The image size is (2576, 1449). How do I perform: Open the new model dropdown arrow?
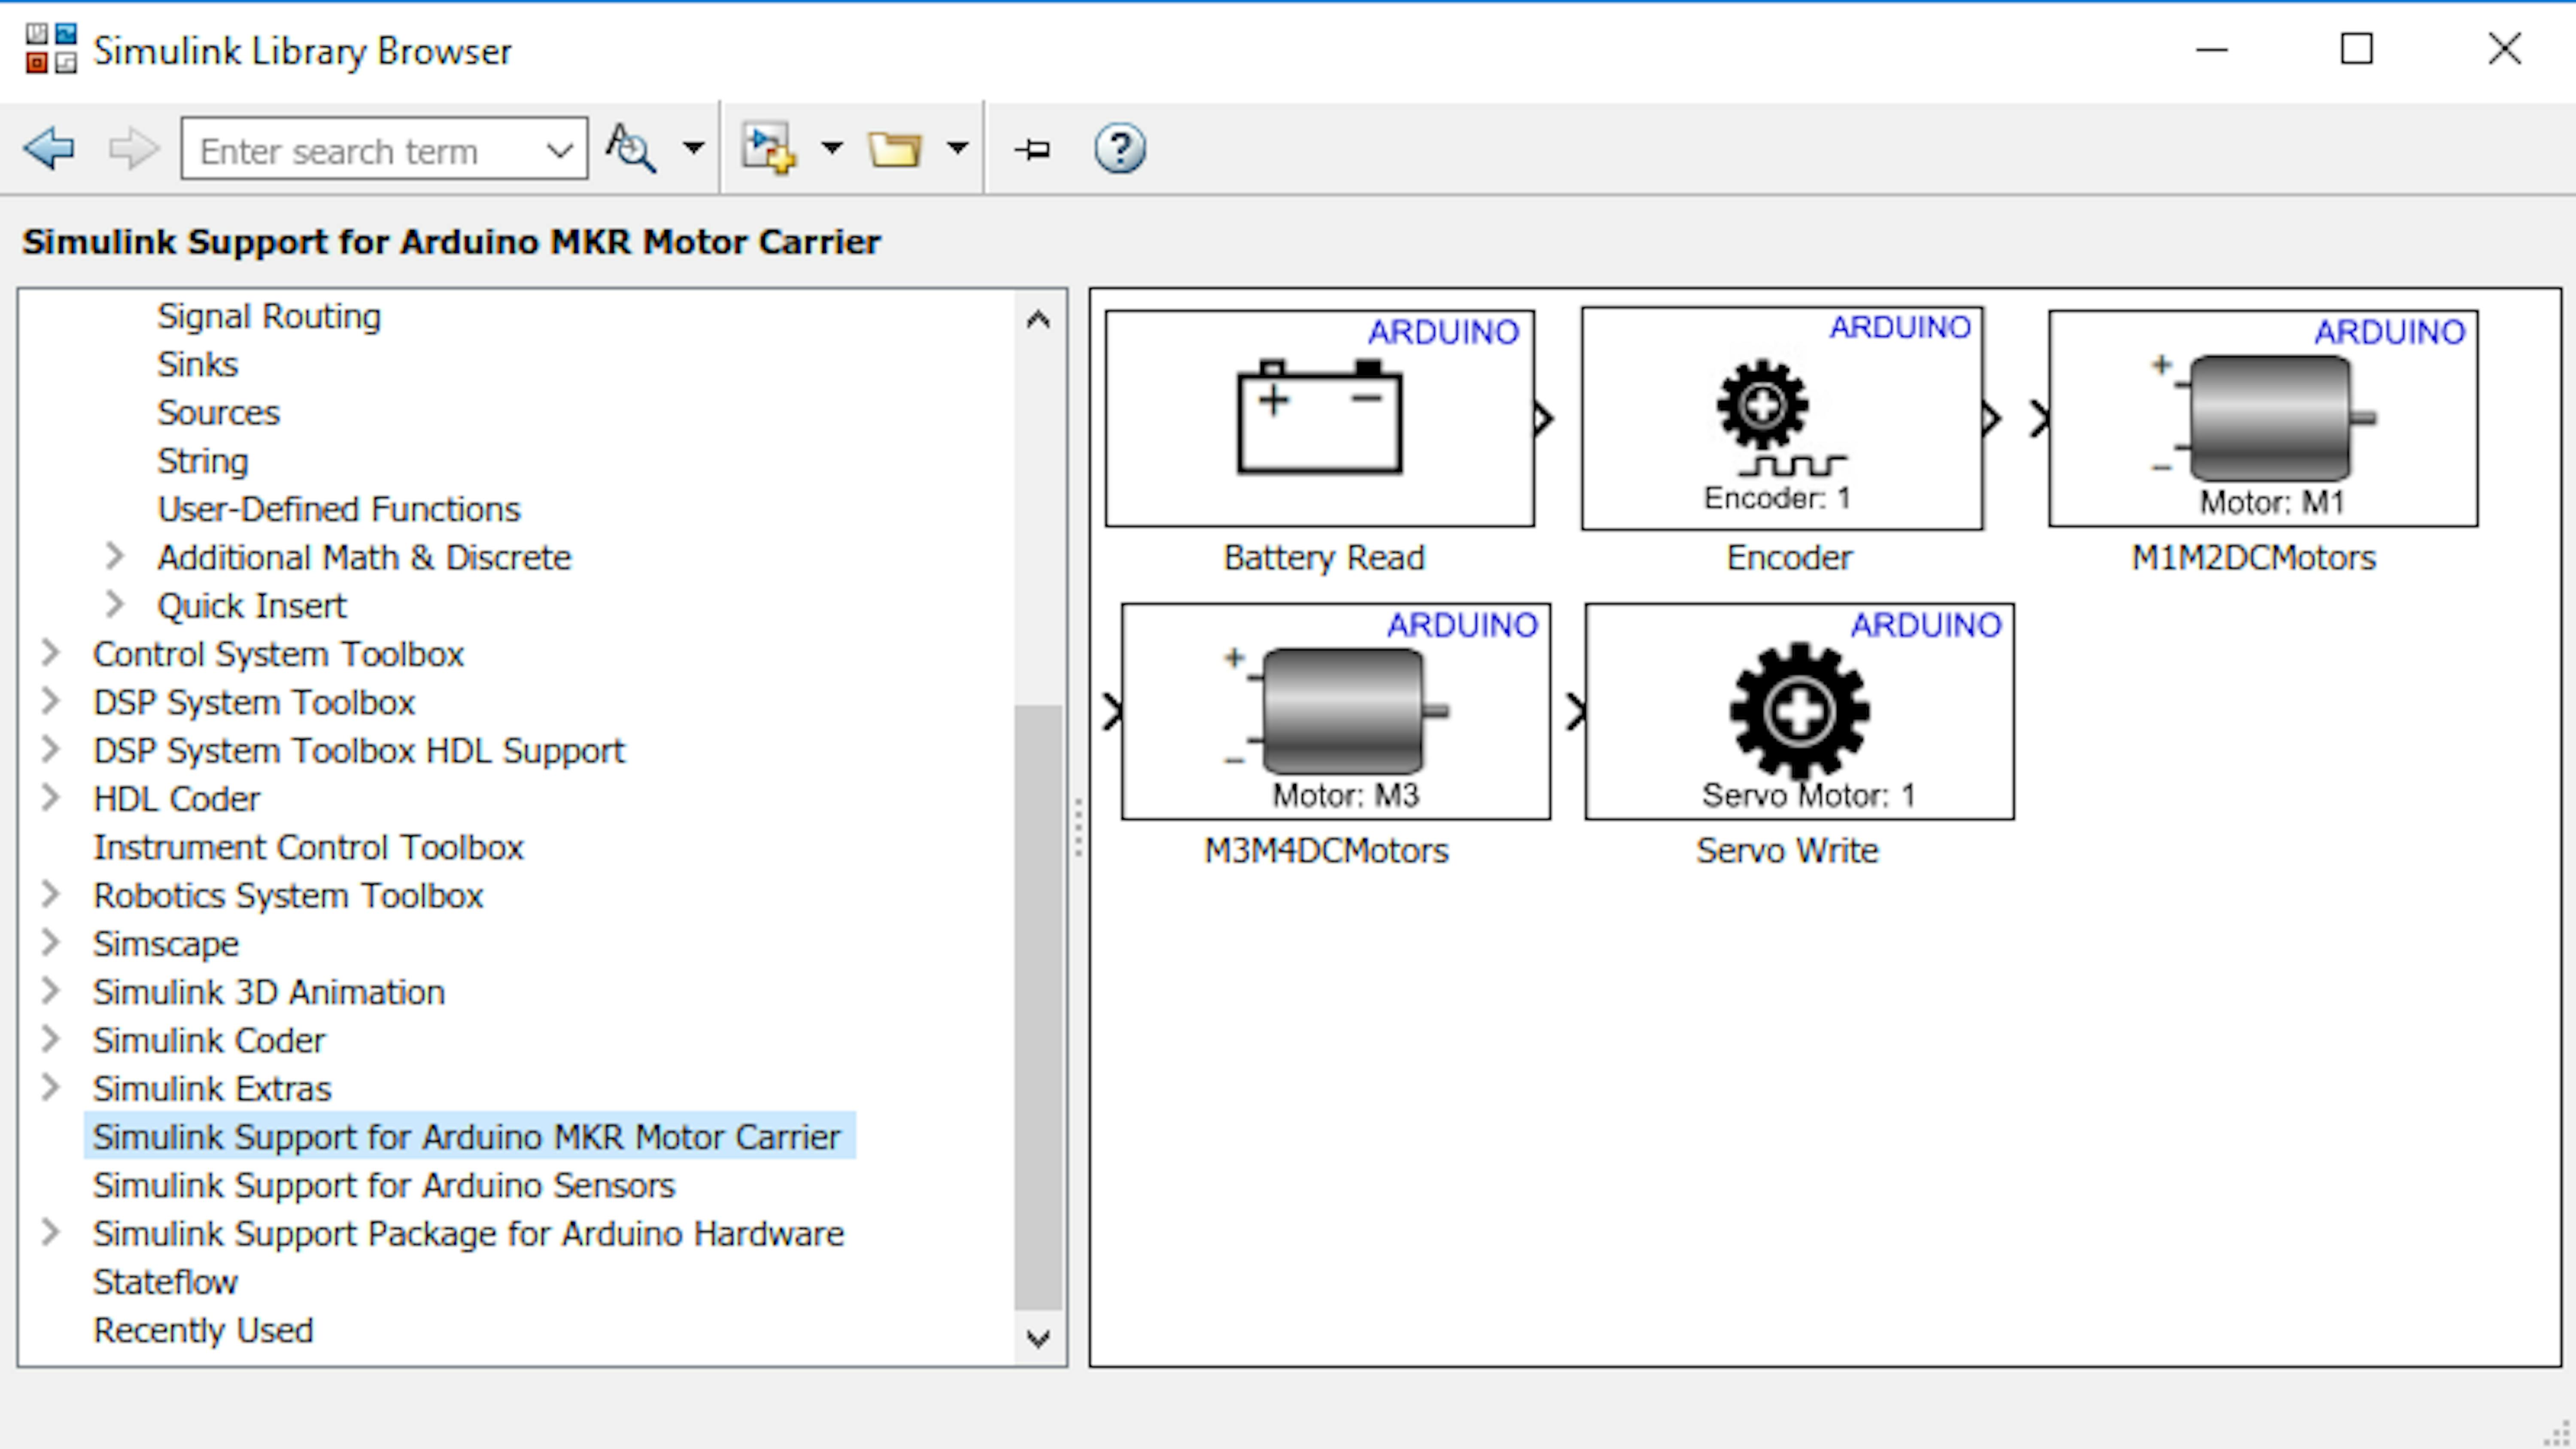point(831,148)
